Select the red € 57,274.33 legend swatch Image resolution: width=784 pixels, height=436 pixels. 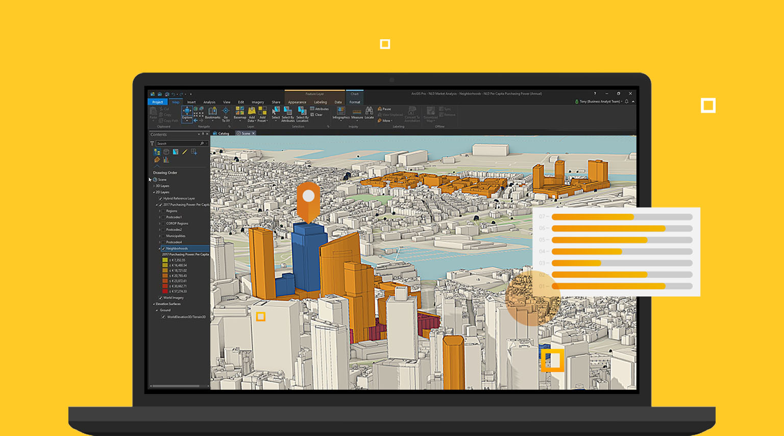point(164,290)
